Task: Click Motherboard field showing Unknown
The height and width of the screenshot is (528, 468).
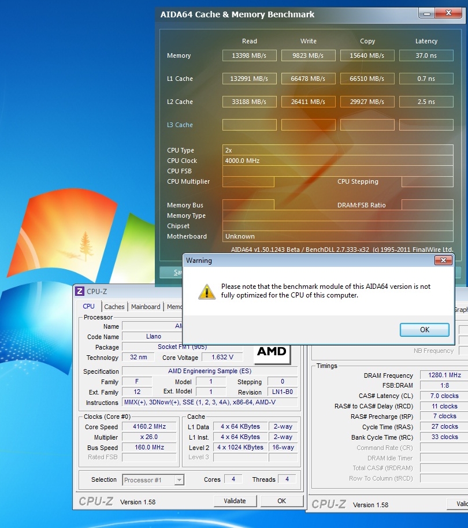Action: (337, 236)
